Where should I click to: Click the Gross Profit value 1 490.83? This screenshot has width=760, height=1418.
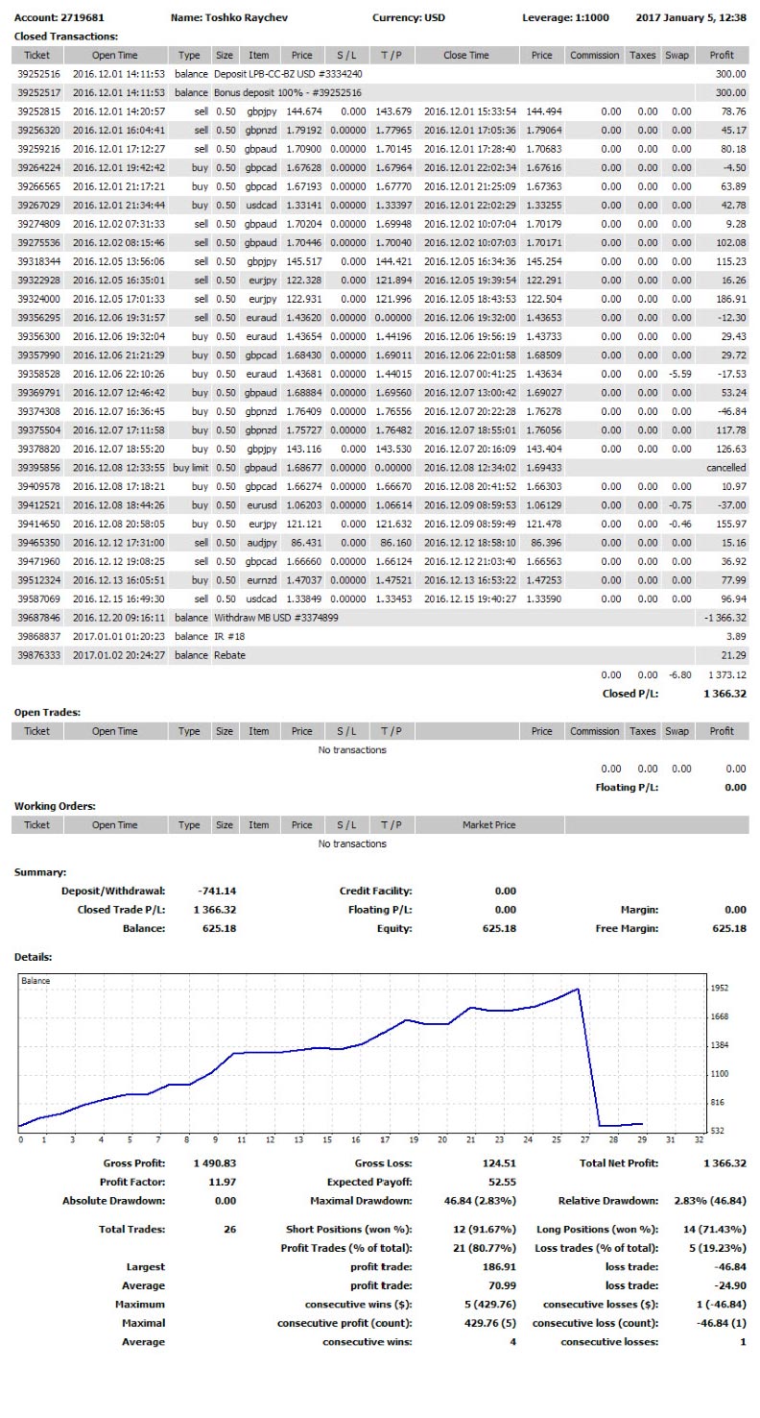pos(215,1162)
